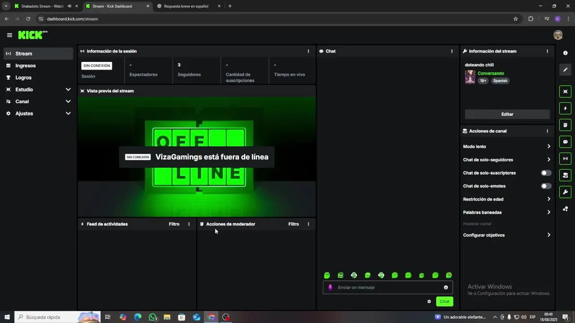
Task: Open File Explorer from the taskbar
Action: 167,317
